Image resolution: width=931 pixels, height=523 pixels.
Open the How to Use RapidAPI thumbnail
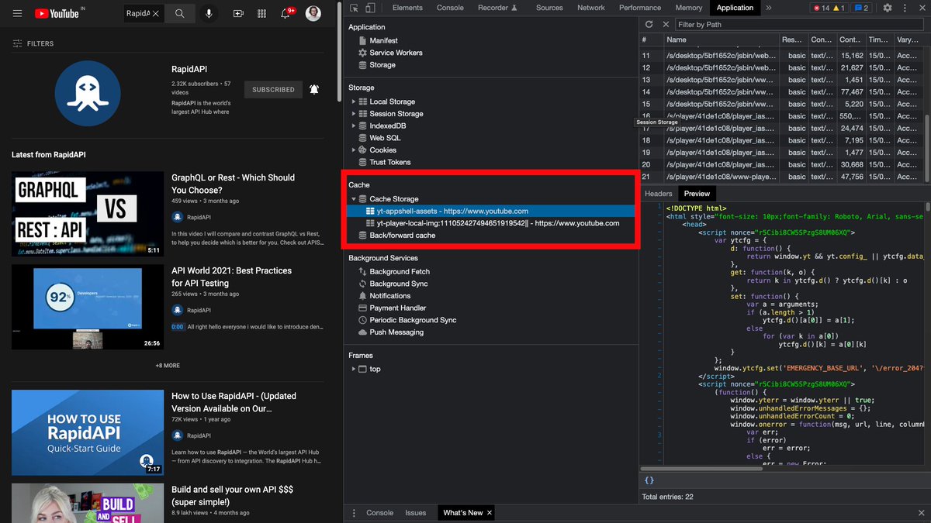(x=88, y=432)
